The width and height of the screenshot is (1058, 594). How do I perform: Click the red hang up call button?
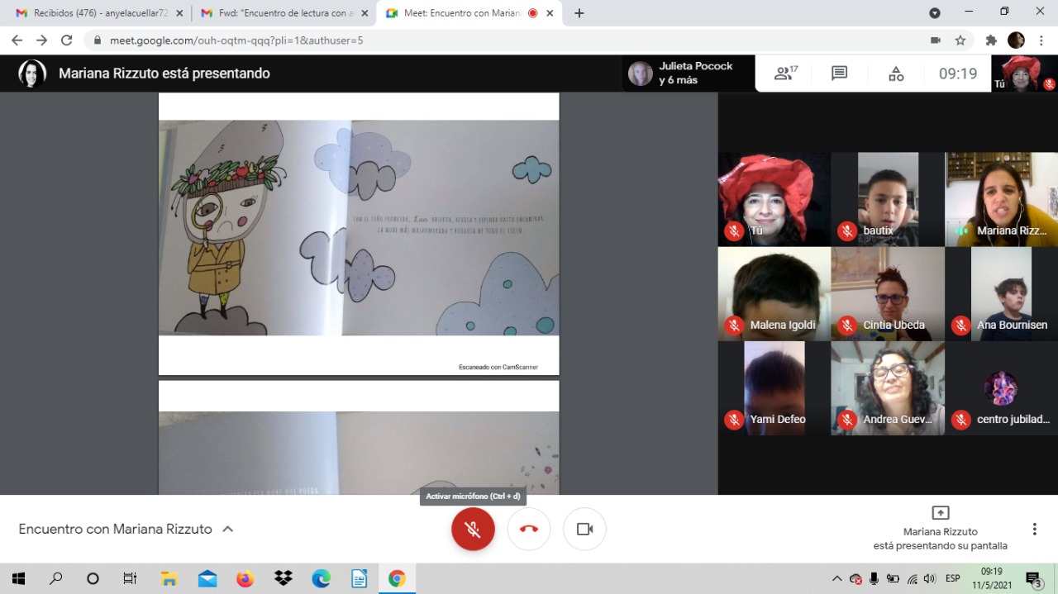[x=529, y=529]
